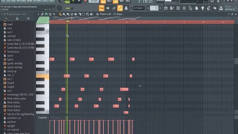Image resolution: width=238 pixels, height=134 pixels.
Task: Open the Channel rack toolbar icon
Action: (178, 8)
